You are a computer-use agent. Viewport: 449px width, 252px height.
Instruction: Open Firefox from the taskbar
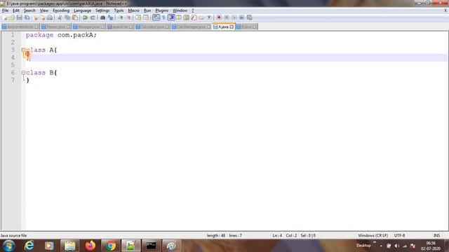(91, 246)
